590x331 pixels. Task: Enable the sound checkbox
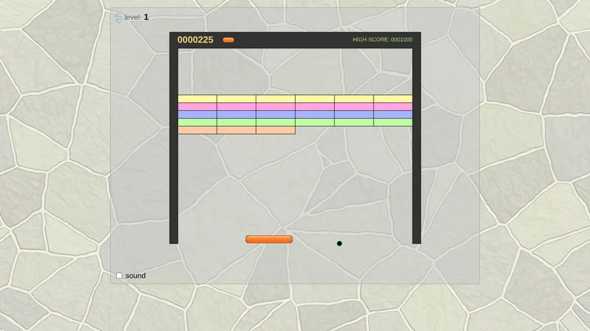point(119,276)
